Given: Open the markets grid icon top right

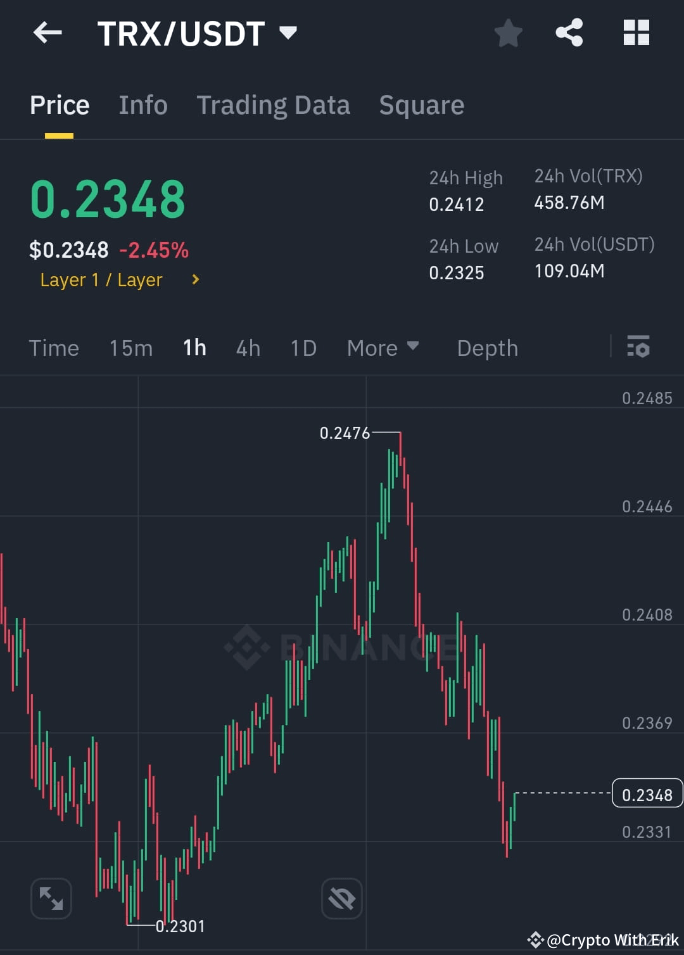Looking at the screenshot, I should [636, 33].
